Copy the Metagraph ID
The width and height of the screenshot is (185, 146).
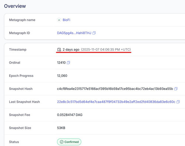(94, 33)
